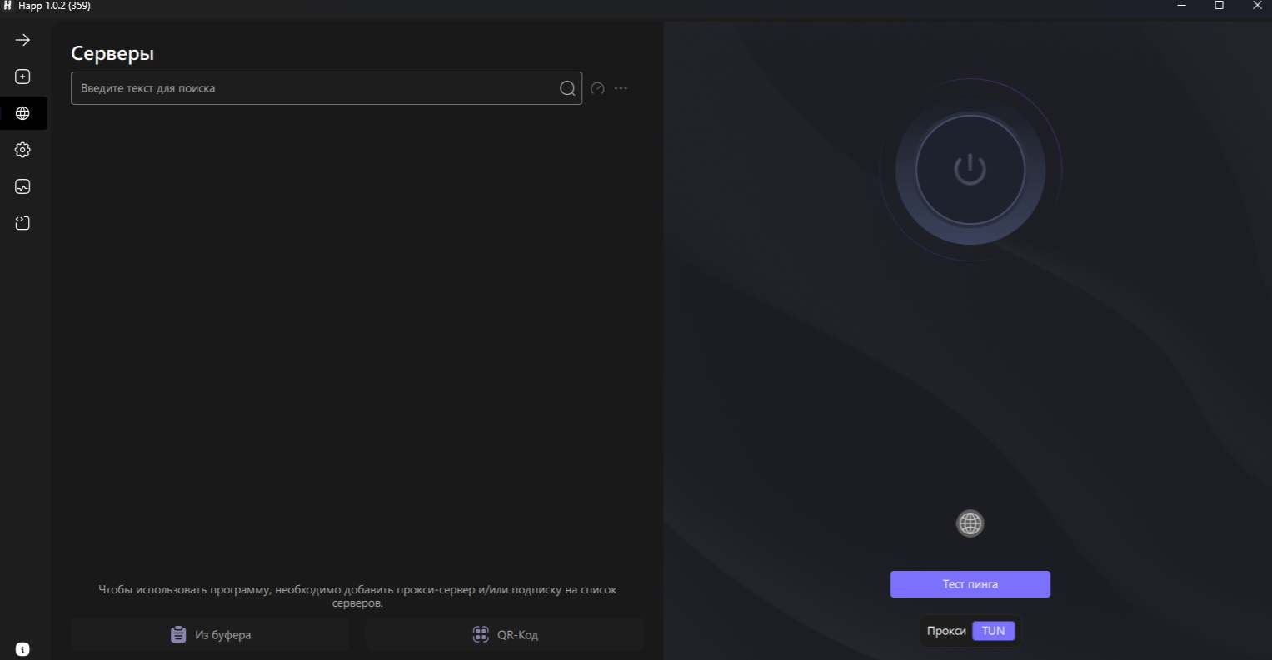Open the statistics graph icon in sidebar
1272x660 pixels.
point(22,186)
